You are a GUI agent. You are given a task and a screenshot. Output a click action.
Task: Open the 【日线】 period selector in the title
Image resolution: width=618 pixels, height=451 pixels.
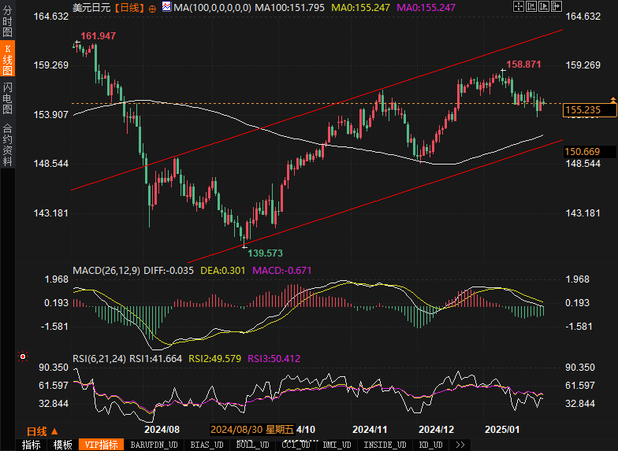pos(129,8)
